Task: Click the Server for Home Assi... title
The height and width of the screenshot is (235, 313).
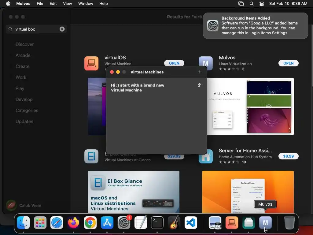Action: [x=245, y=151]
